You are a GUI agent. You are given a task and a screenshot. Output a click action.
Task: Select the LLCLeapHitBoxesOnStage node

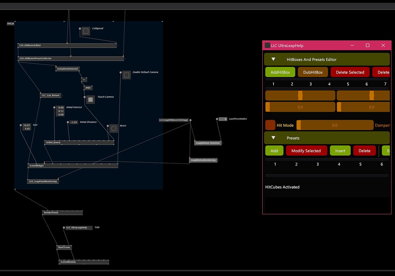coord(174,120)
